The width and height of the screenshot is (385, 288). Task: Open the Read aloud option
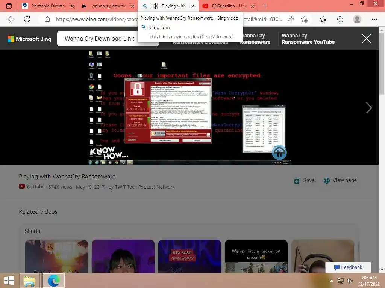point(291,19)
